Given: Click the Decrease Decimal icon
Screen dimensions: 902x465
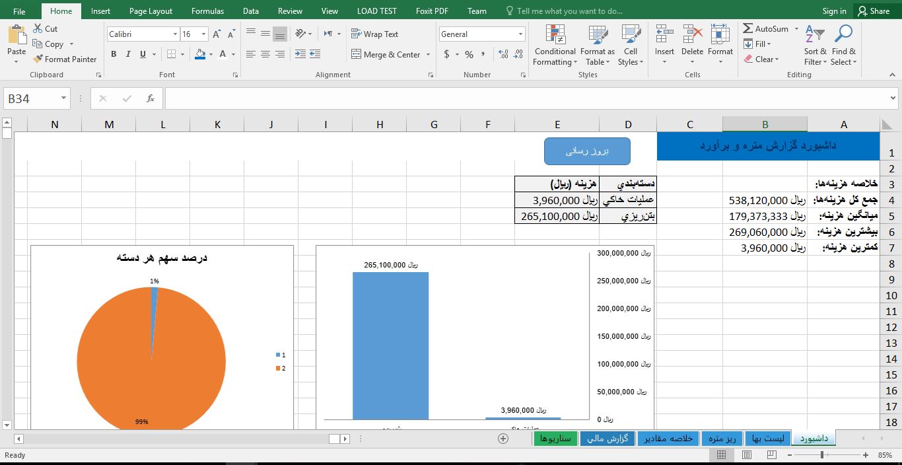Looking at the screenshot, I should point(518,54).
